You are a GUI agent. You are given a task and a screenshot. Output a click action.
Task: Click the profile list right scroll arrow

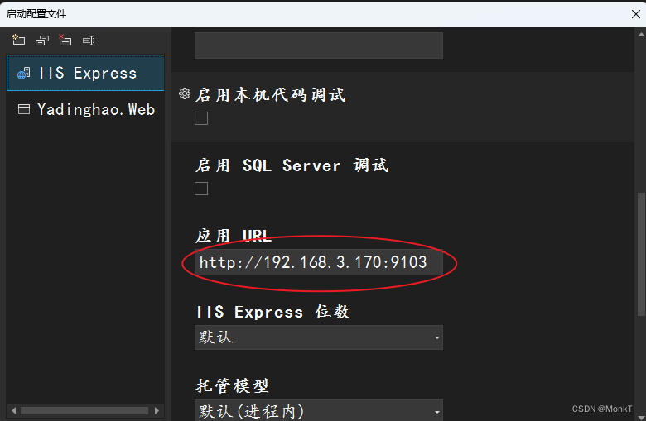157,411
